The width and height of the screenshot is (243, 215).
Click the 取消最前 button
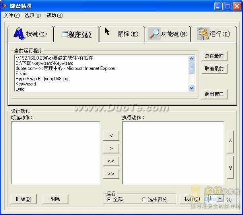point(214,68)
